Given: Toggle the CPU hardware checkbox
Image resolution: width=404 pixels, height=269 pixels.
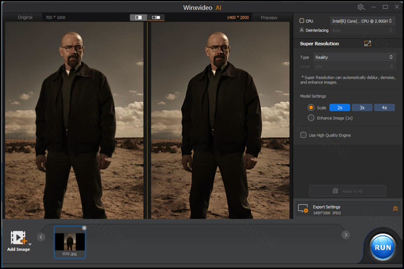Looking at the screenshot, I should point(302,21).
